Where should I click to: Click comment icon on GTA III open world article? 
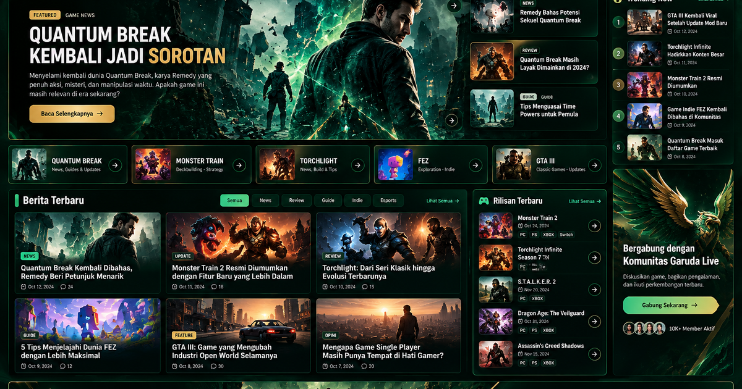click(x=213, y=366)
